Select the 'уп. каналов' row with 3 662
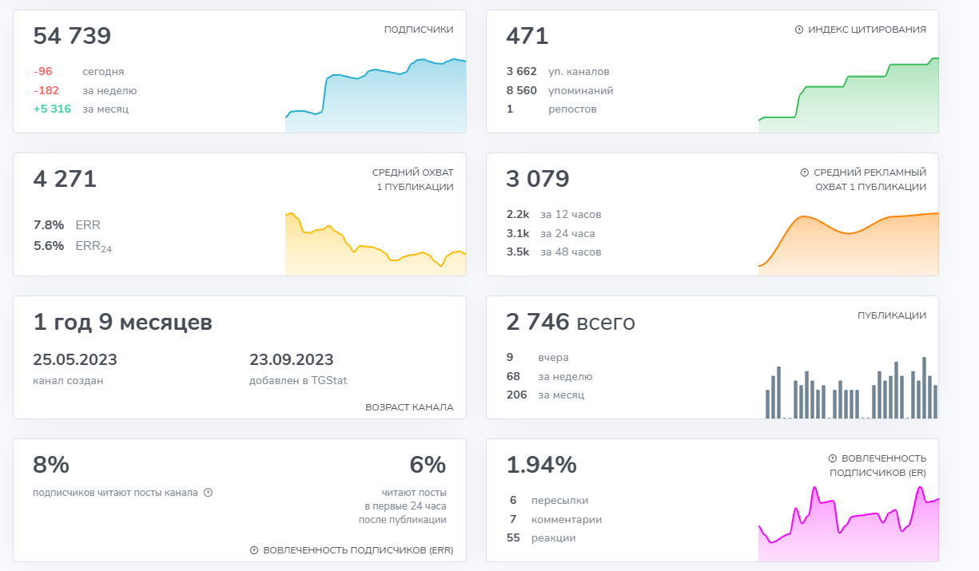The image size is (979, 571). tap(558, 71)
